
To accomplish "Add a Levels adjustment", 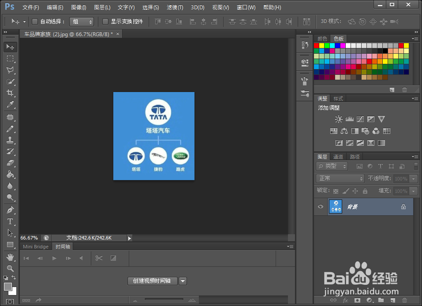I will pos(350,119).
